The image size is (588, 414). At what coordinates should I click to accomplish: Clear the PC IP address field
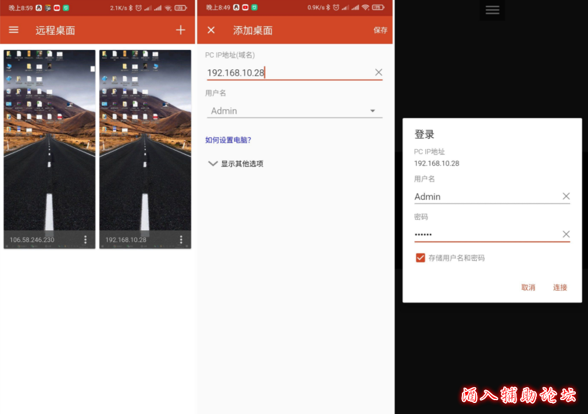click(x=378, y=73)
